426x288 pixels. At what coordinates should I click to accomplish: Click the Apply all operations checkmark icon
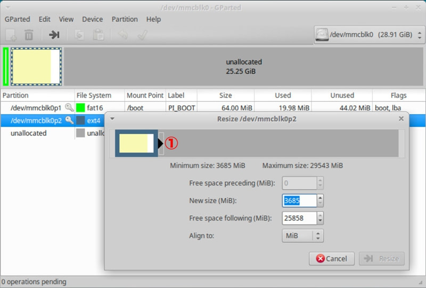coord(142,35)
